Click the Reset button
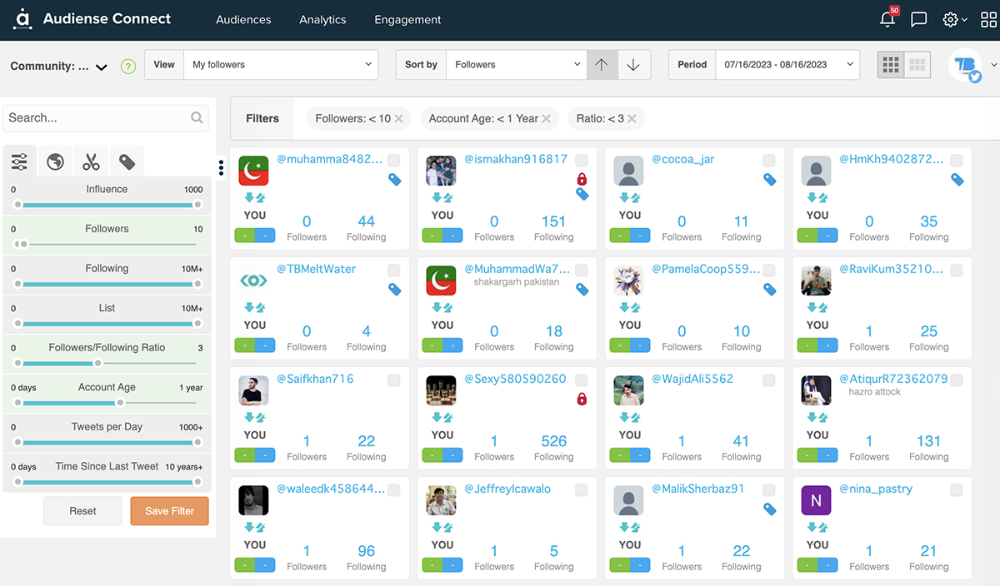Screen dimensions: 1000x586 coord(82,511)
